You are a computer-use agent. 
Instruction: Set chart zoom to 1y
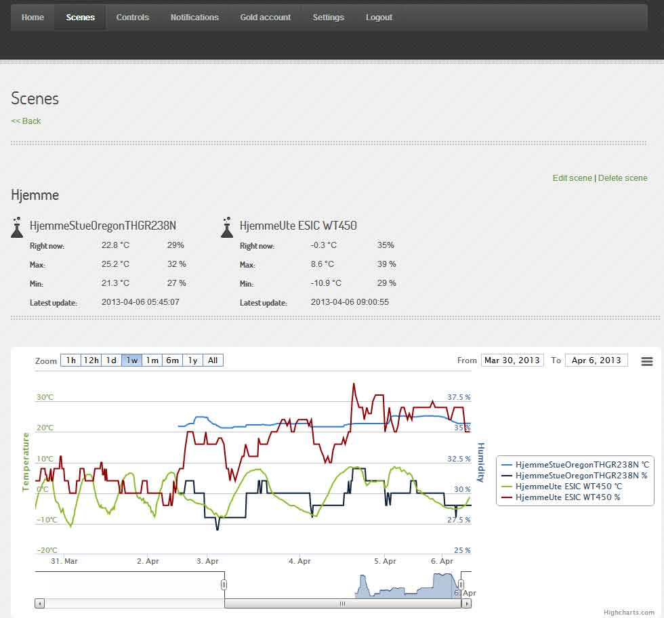pos(192,360)
